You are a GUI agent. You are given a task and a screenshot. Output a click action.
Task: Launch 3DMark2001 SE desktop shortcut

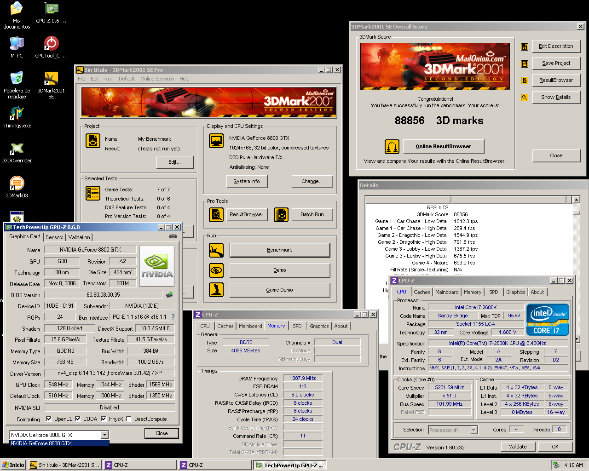click(x=51, y=85)
